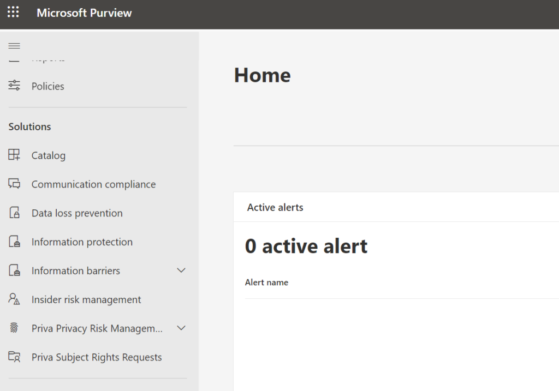Viewport: 559px width, 391px height.
Task: Click the Microsoft Purview title
Action: coord(84,13)
